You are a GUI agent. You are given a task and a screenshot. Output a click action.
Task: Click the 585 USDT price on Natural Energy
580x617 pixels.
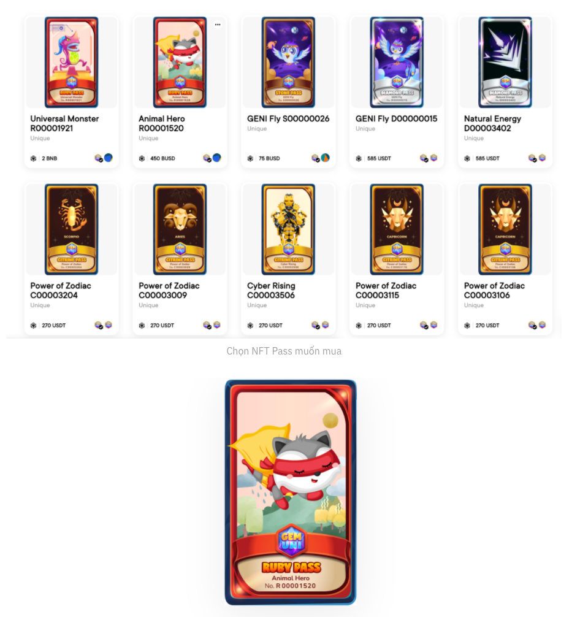coord(487,159)
